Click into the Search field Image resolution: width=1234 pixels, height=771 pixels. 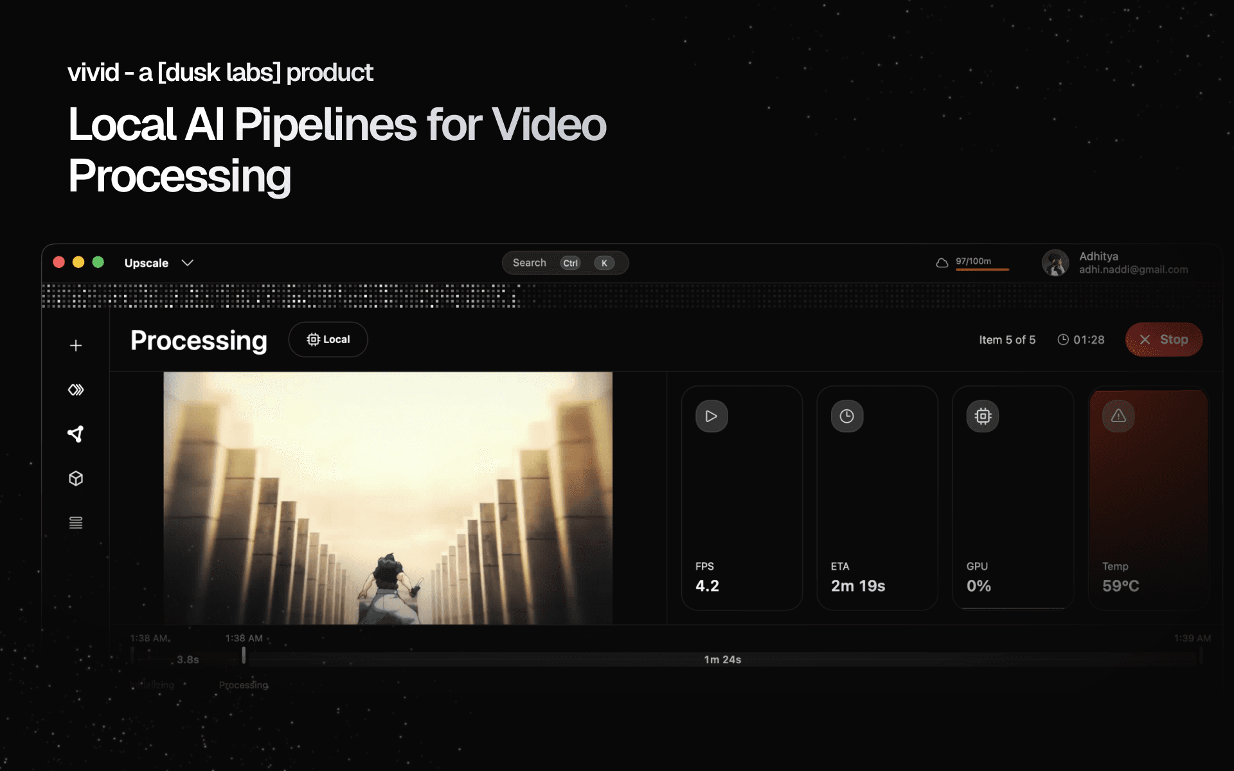pyautogui.click(x=530, y=263)
